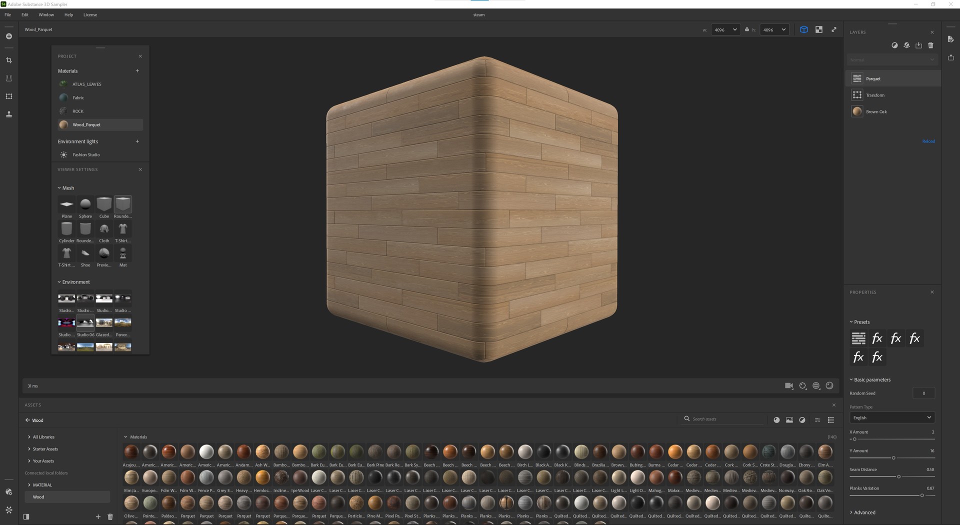Click the Reload link in the Layers panel

928,141
